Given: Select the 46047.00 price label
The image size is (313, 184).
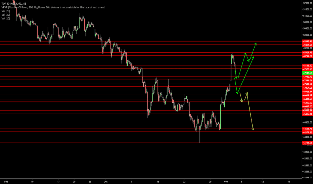Looking at the screenshot, I should coord(307,107).
